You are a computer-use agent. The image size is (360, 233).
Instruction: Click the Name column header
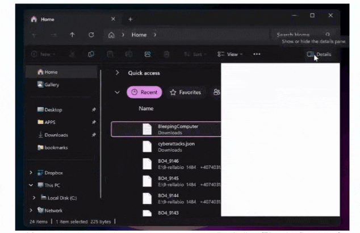click(x=146, y=109)
